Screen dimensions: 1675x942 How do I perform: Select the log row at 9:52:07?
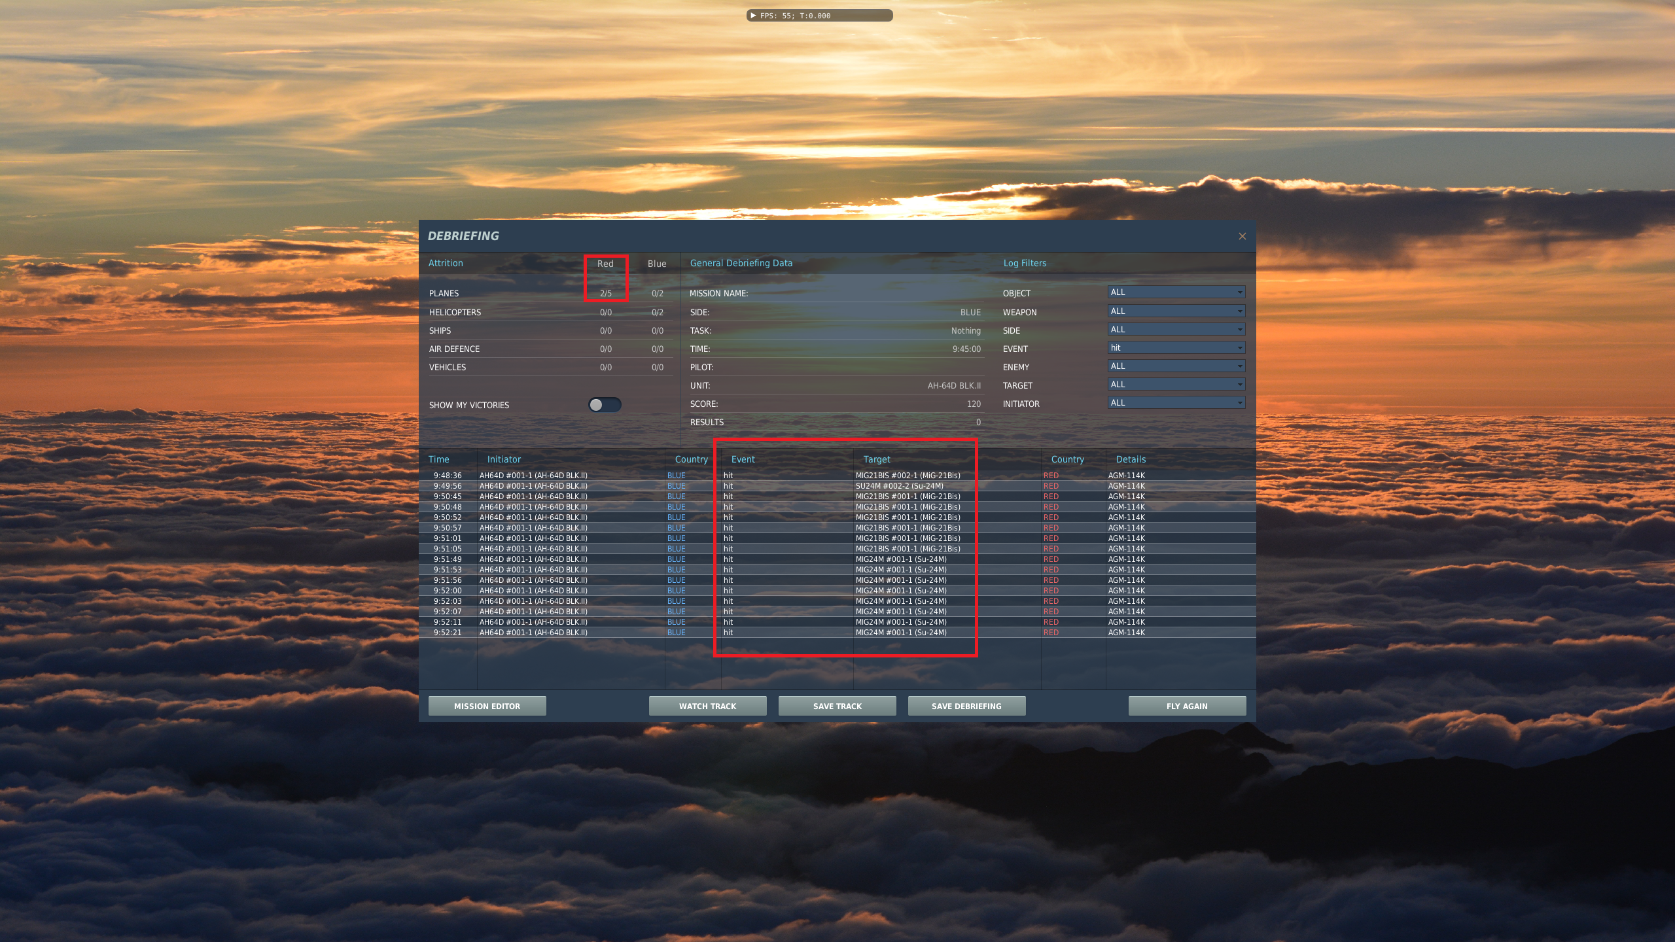[x=837, y=612]
